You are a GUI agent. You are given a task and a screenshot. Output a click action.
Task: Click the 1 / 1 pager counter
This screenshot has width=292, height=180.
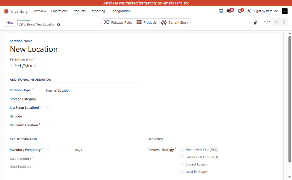click(x=267, y=23)
